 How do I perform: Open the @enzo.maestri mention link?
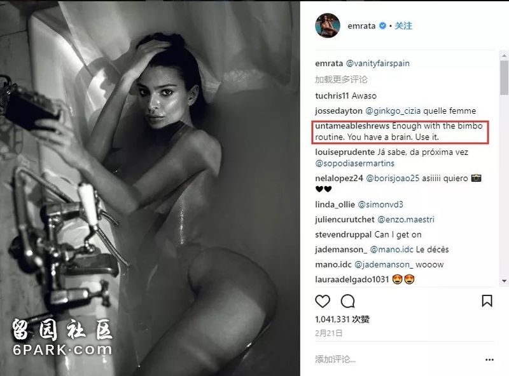[405, 220]
